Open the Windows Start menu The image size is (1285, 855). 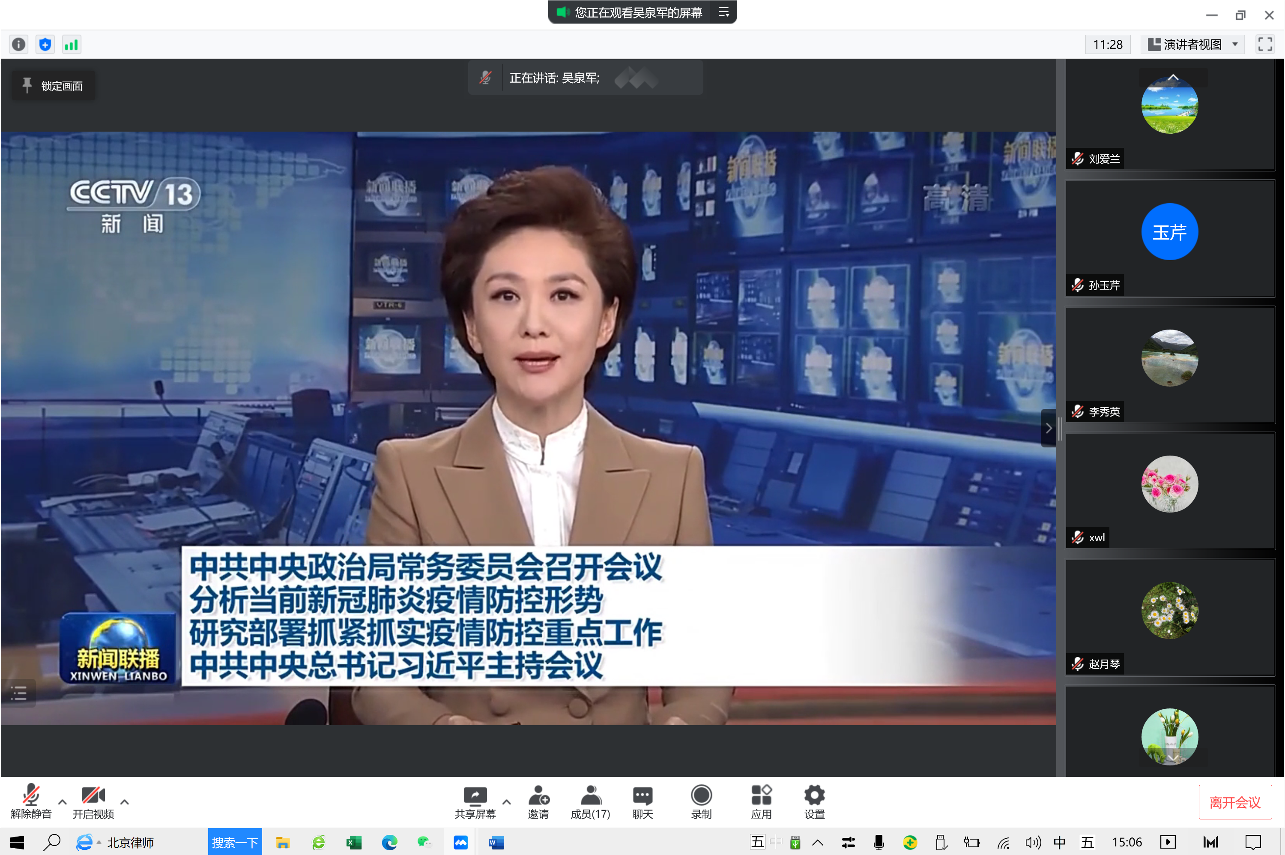pos(17,843)
